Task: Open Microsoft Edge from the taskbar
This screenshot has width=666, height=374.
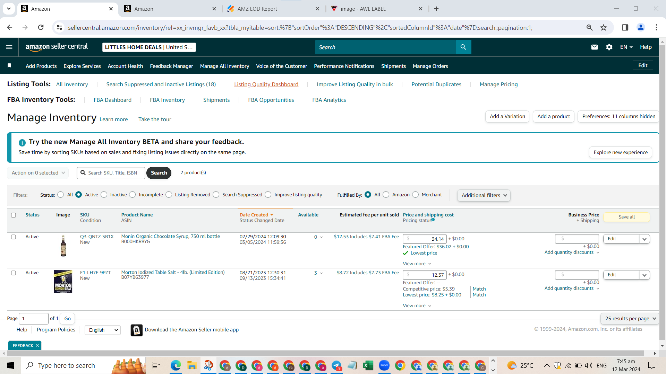Action: pos(176,365)
